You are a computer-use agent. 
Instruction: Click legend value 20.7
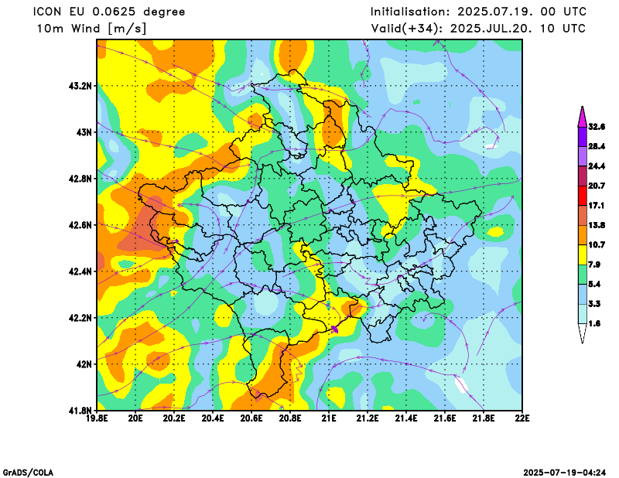click(x=597, y=186)
